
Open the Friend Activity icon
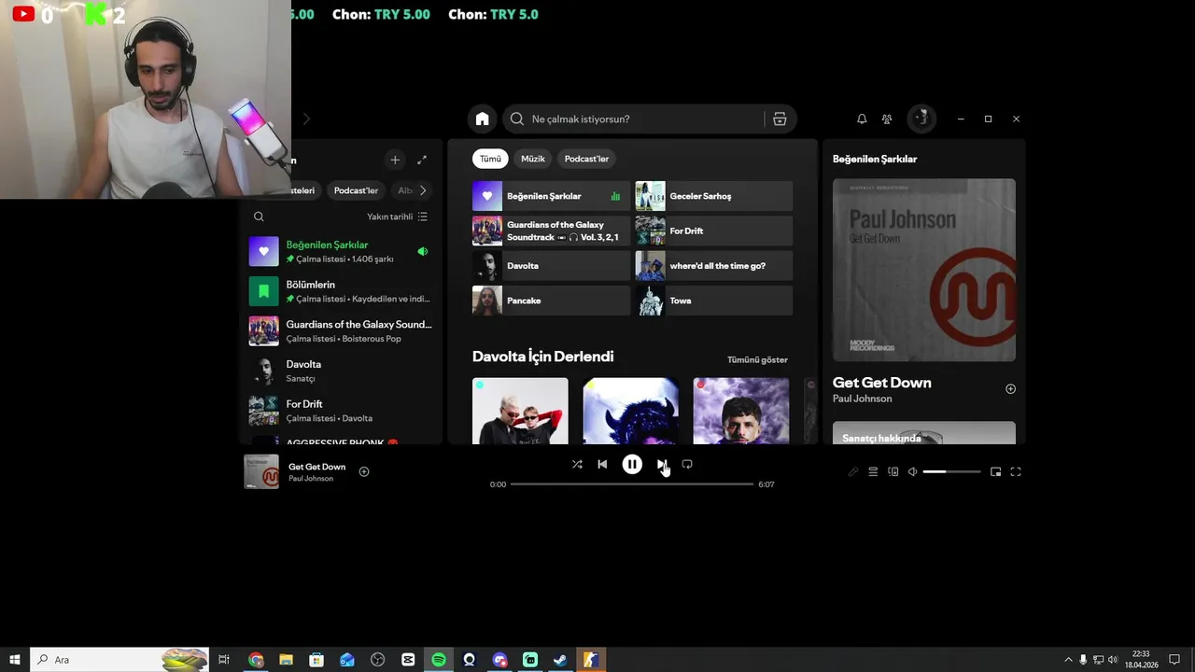[887, 119]
